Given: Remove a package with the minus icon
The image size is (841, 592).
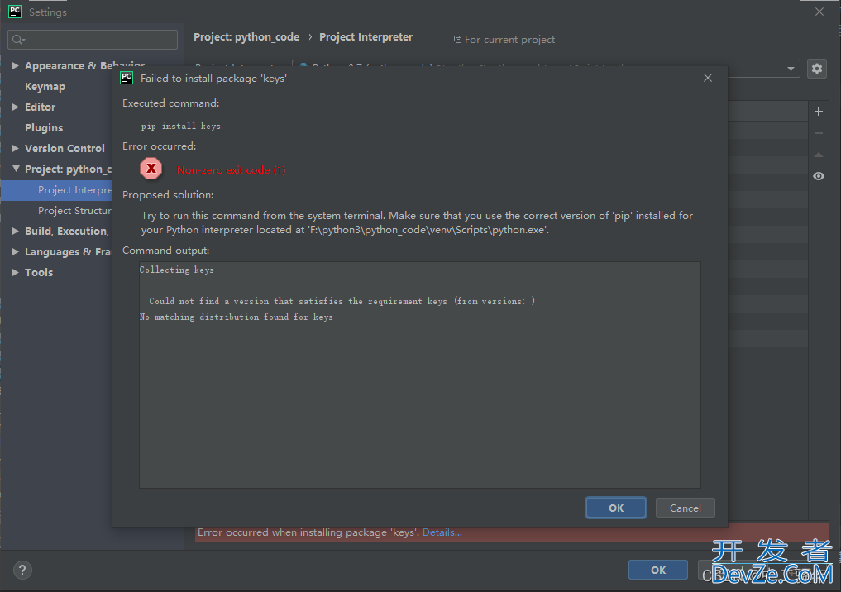Looking at the screenshot, I should 819,133.
